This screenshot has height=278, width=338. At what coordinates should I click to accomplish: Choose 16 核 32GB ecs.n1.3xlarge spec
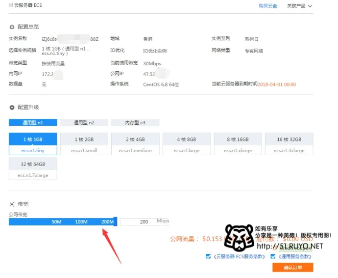[x=289, y=144]
